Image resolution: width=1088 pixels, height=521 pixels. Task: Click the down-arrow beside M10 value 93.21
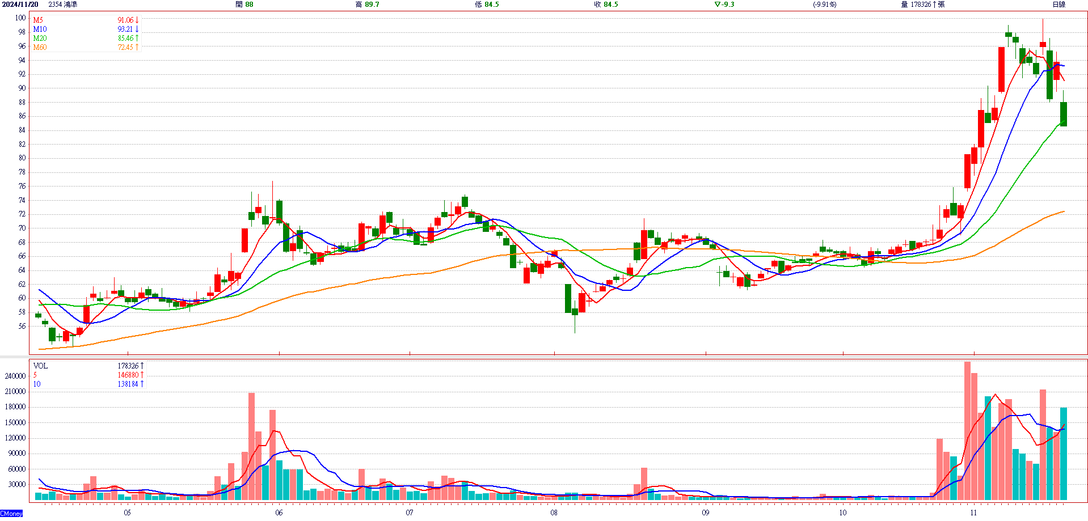[x=137, y=29]
